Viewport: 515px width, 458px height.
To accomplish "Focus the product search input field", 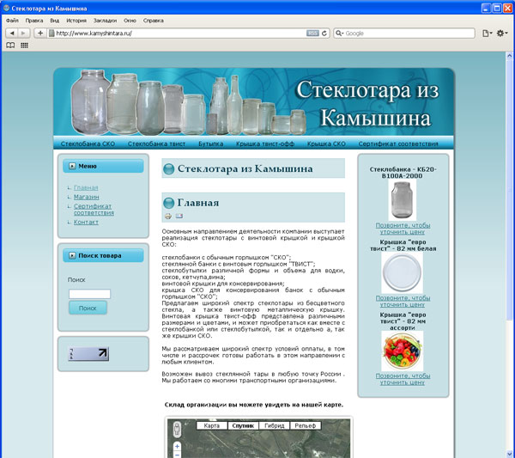I will pos(89,294).
